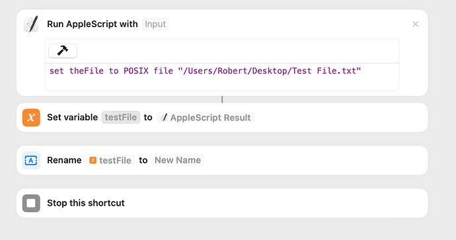Click the small script icon in AppleScript Result
Image resolution: width=456 pixels, height=240 pixels.
(x=164, y=118)
